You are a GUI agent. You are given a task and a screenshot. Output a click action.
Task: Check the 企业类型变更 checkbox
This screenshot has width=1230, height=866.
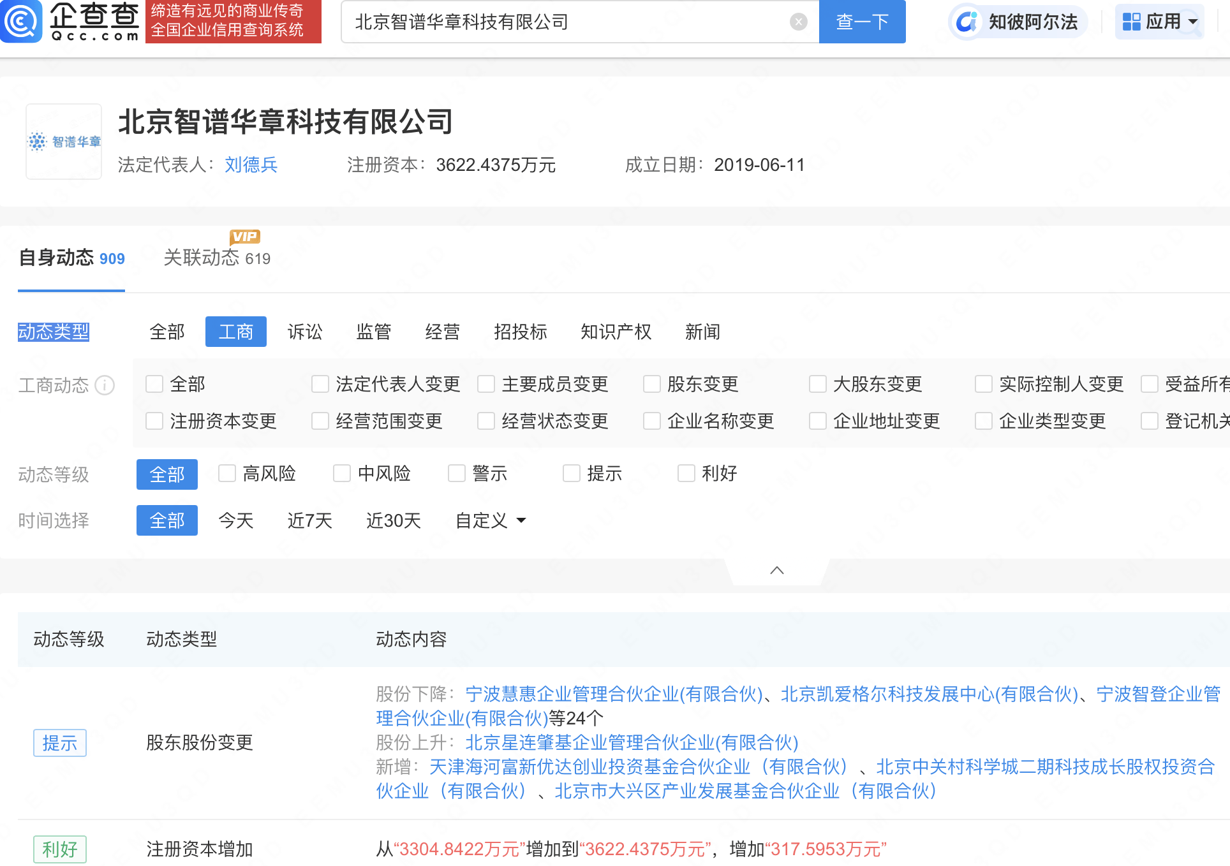(x=984, y=421)
